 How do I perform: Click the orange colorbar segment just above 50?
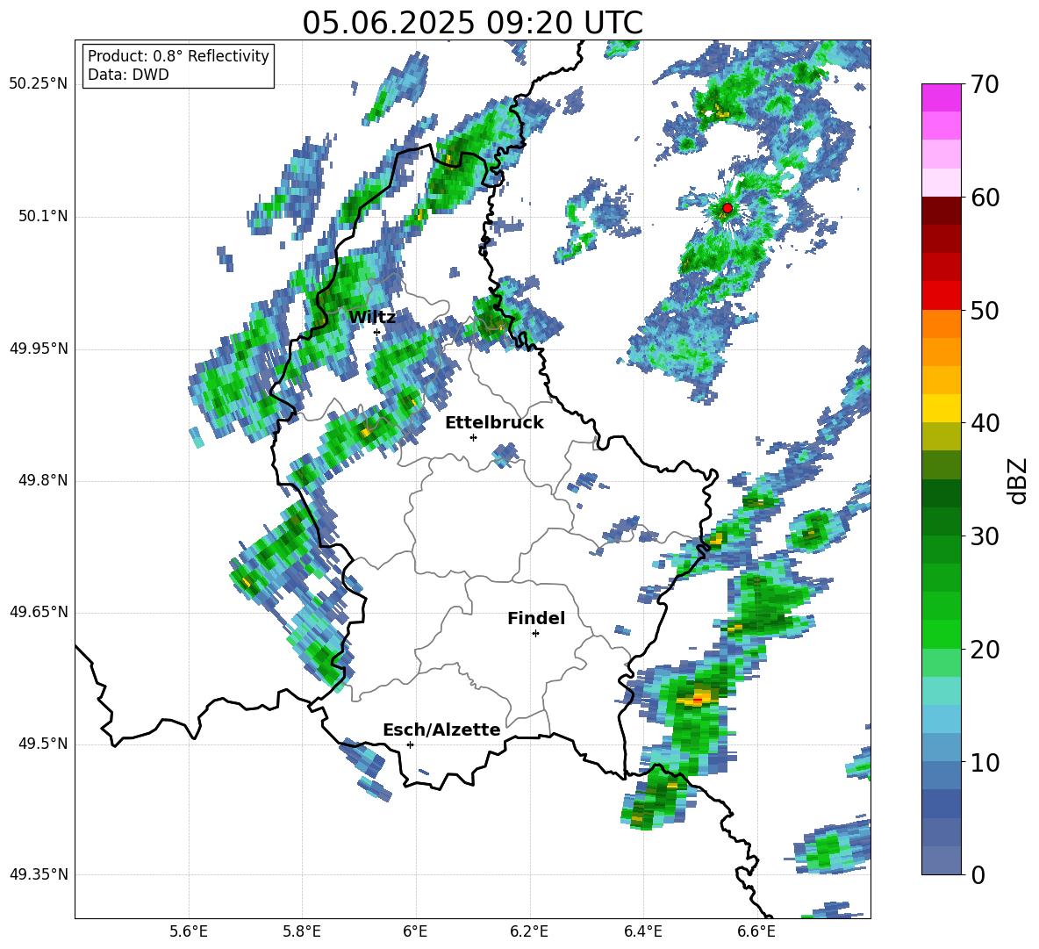click(941, 324)
